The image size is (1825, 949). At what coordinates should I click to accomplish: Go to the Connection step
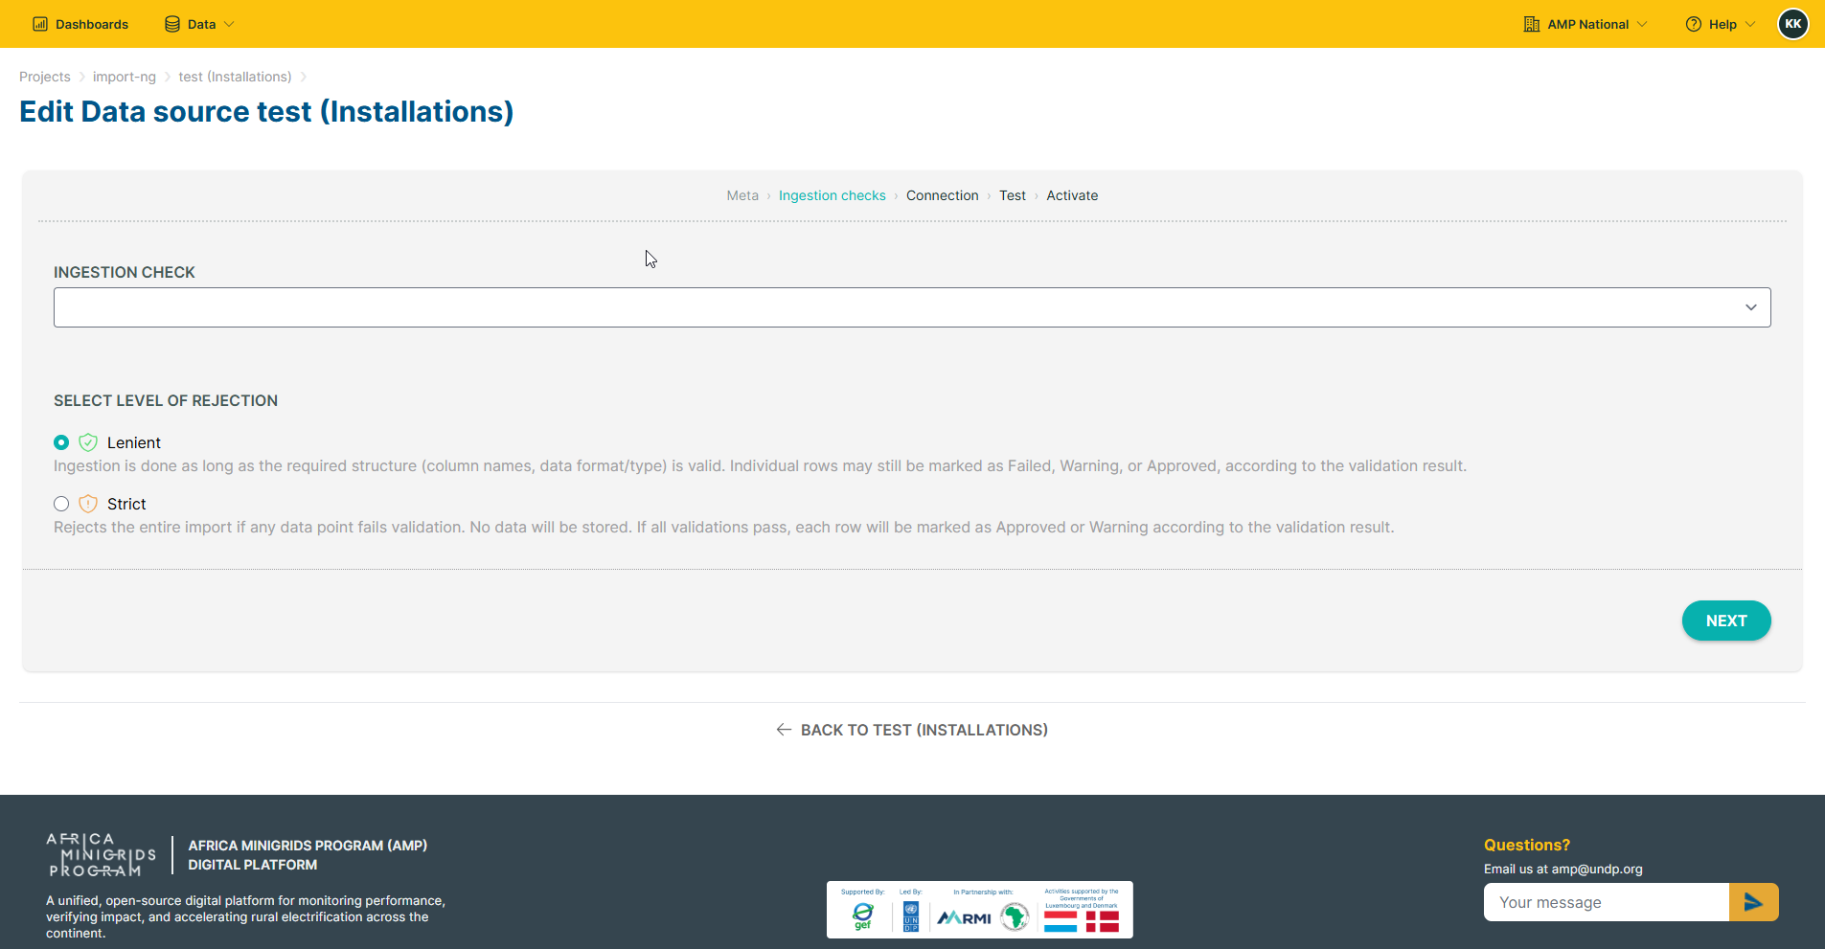(943, 195)
